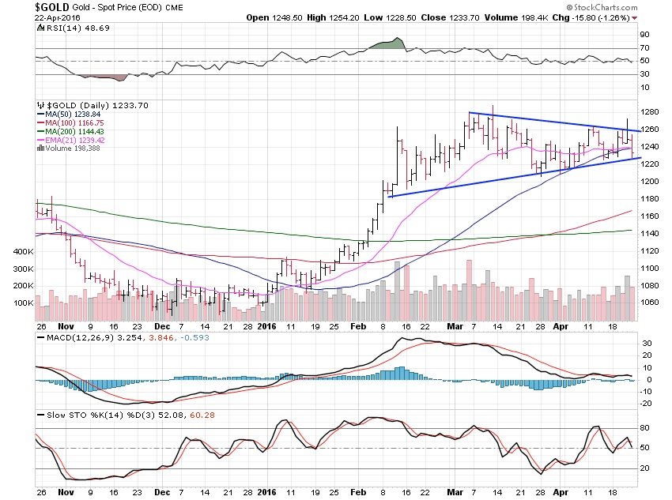Screen dimensions: 672x500
Task: Click the 2016 label on bottom date axis
Action: [x=266, y=492]
